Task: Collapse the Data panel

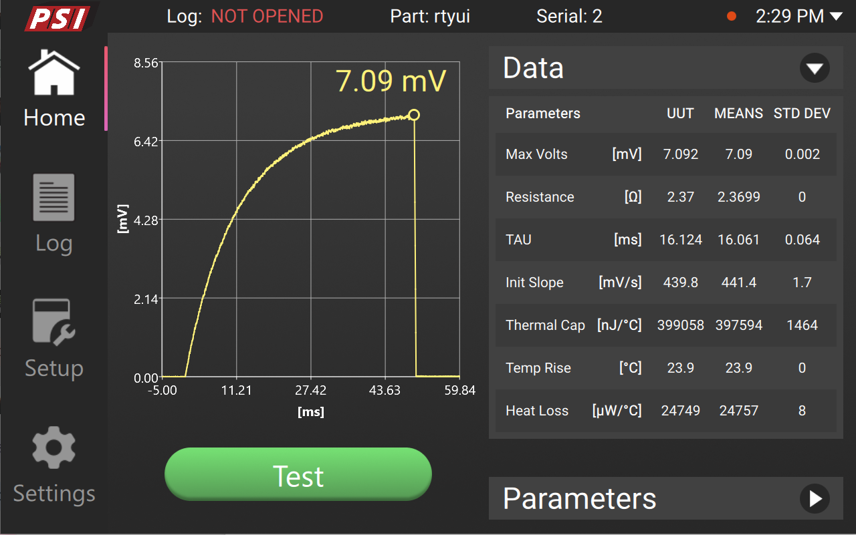Action: click(815, 67)
